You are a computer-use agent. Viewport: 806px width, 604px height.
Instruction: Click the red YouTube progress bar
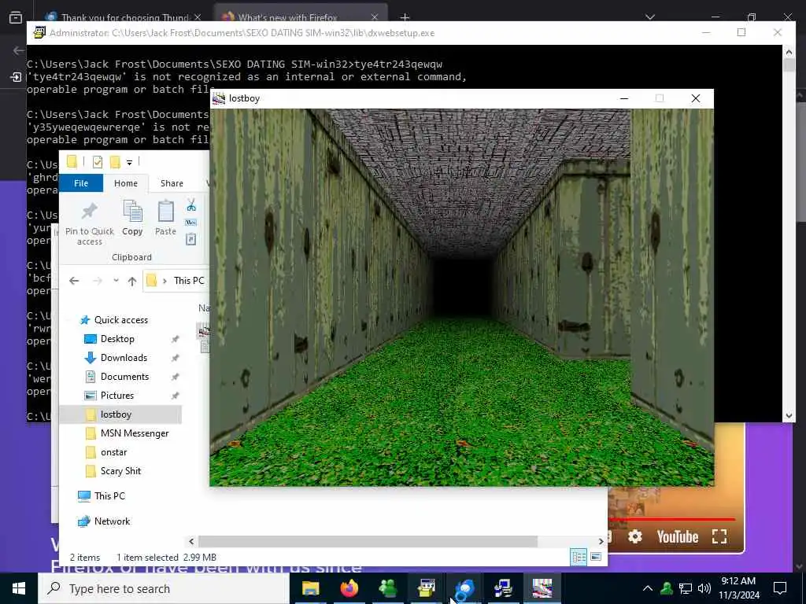click(671, 519)
